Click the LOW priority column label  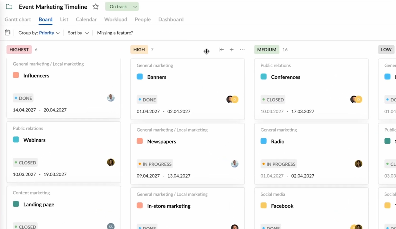(386, 49)
